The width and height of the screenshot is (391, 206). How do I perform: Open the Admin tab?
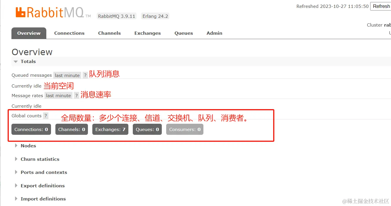[214, 33]
